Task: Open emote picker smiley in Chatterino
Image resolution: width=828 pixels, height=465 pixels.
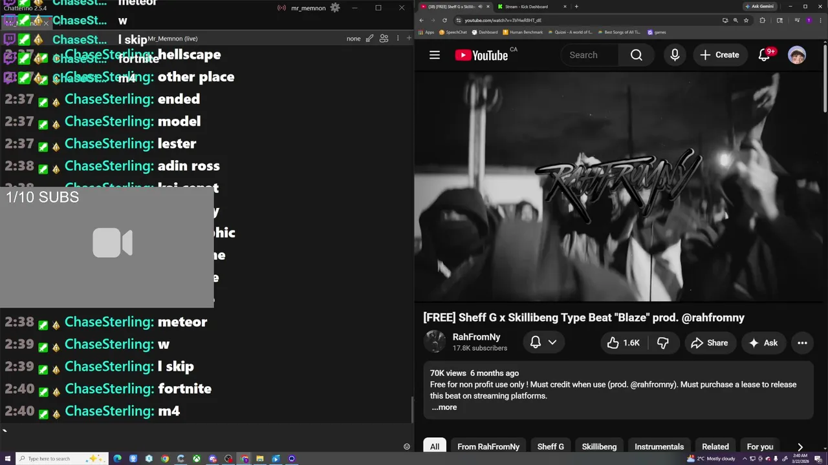Action: (406, 446)
